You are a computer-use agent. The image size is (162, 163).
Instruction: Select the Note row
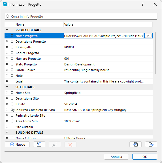78,76
